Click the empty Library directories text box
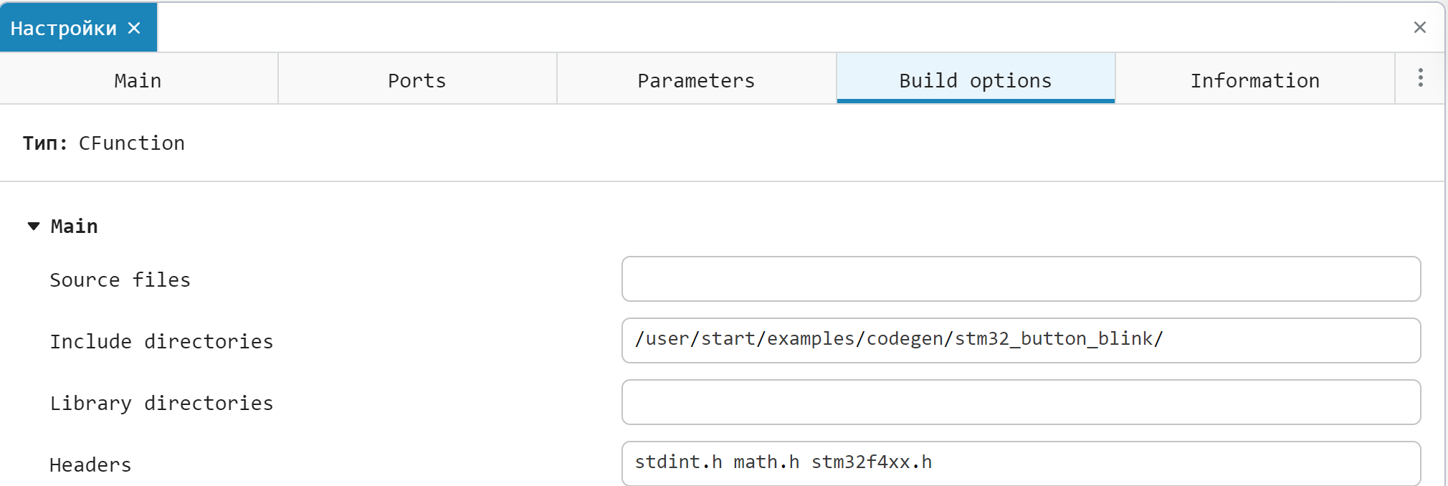This screenshot has height=486, width=1448. (x=1021, y=402)
